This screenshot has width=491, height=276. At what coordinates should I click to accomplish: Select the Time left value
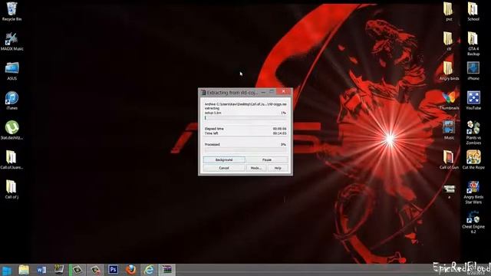coord(279,133)
